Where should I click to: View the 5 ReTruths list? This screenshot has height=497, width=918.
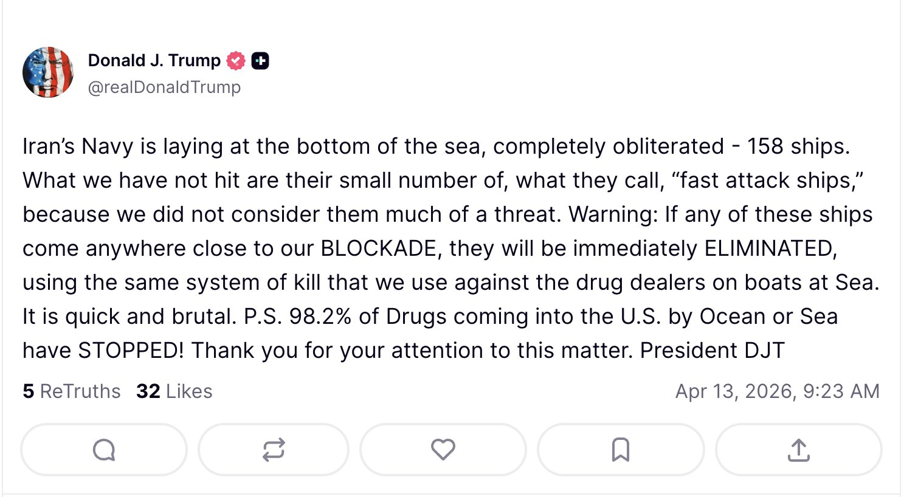(72, 391)
